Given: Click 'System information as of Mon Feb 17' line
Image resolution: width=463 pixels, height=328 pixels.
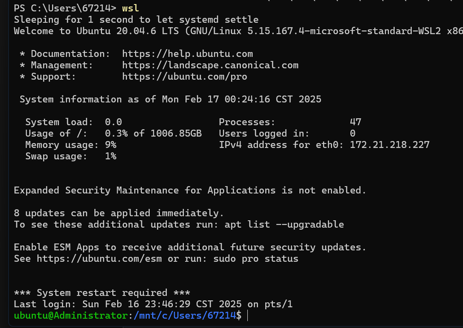Looking at the screenshot, I should pos(170,100).
